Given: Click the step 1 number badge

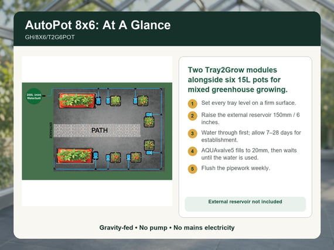Looking at the screenshot, I should pos(192,104).
